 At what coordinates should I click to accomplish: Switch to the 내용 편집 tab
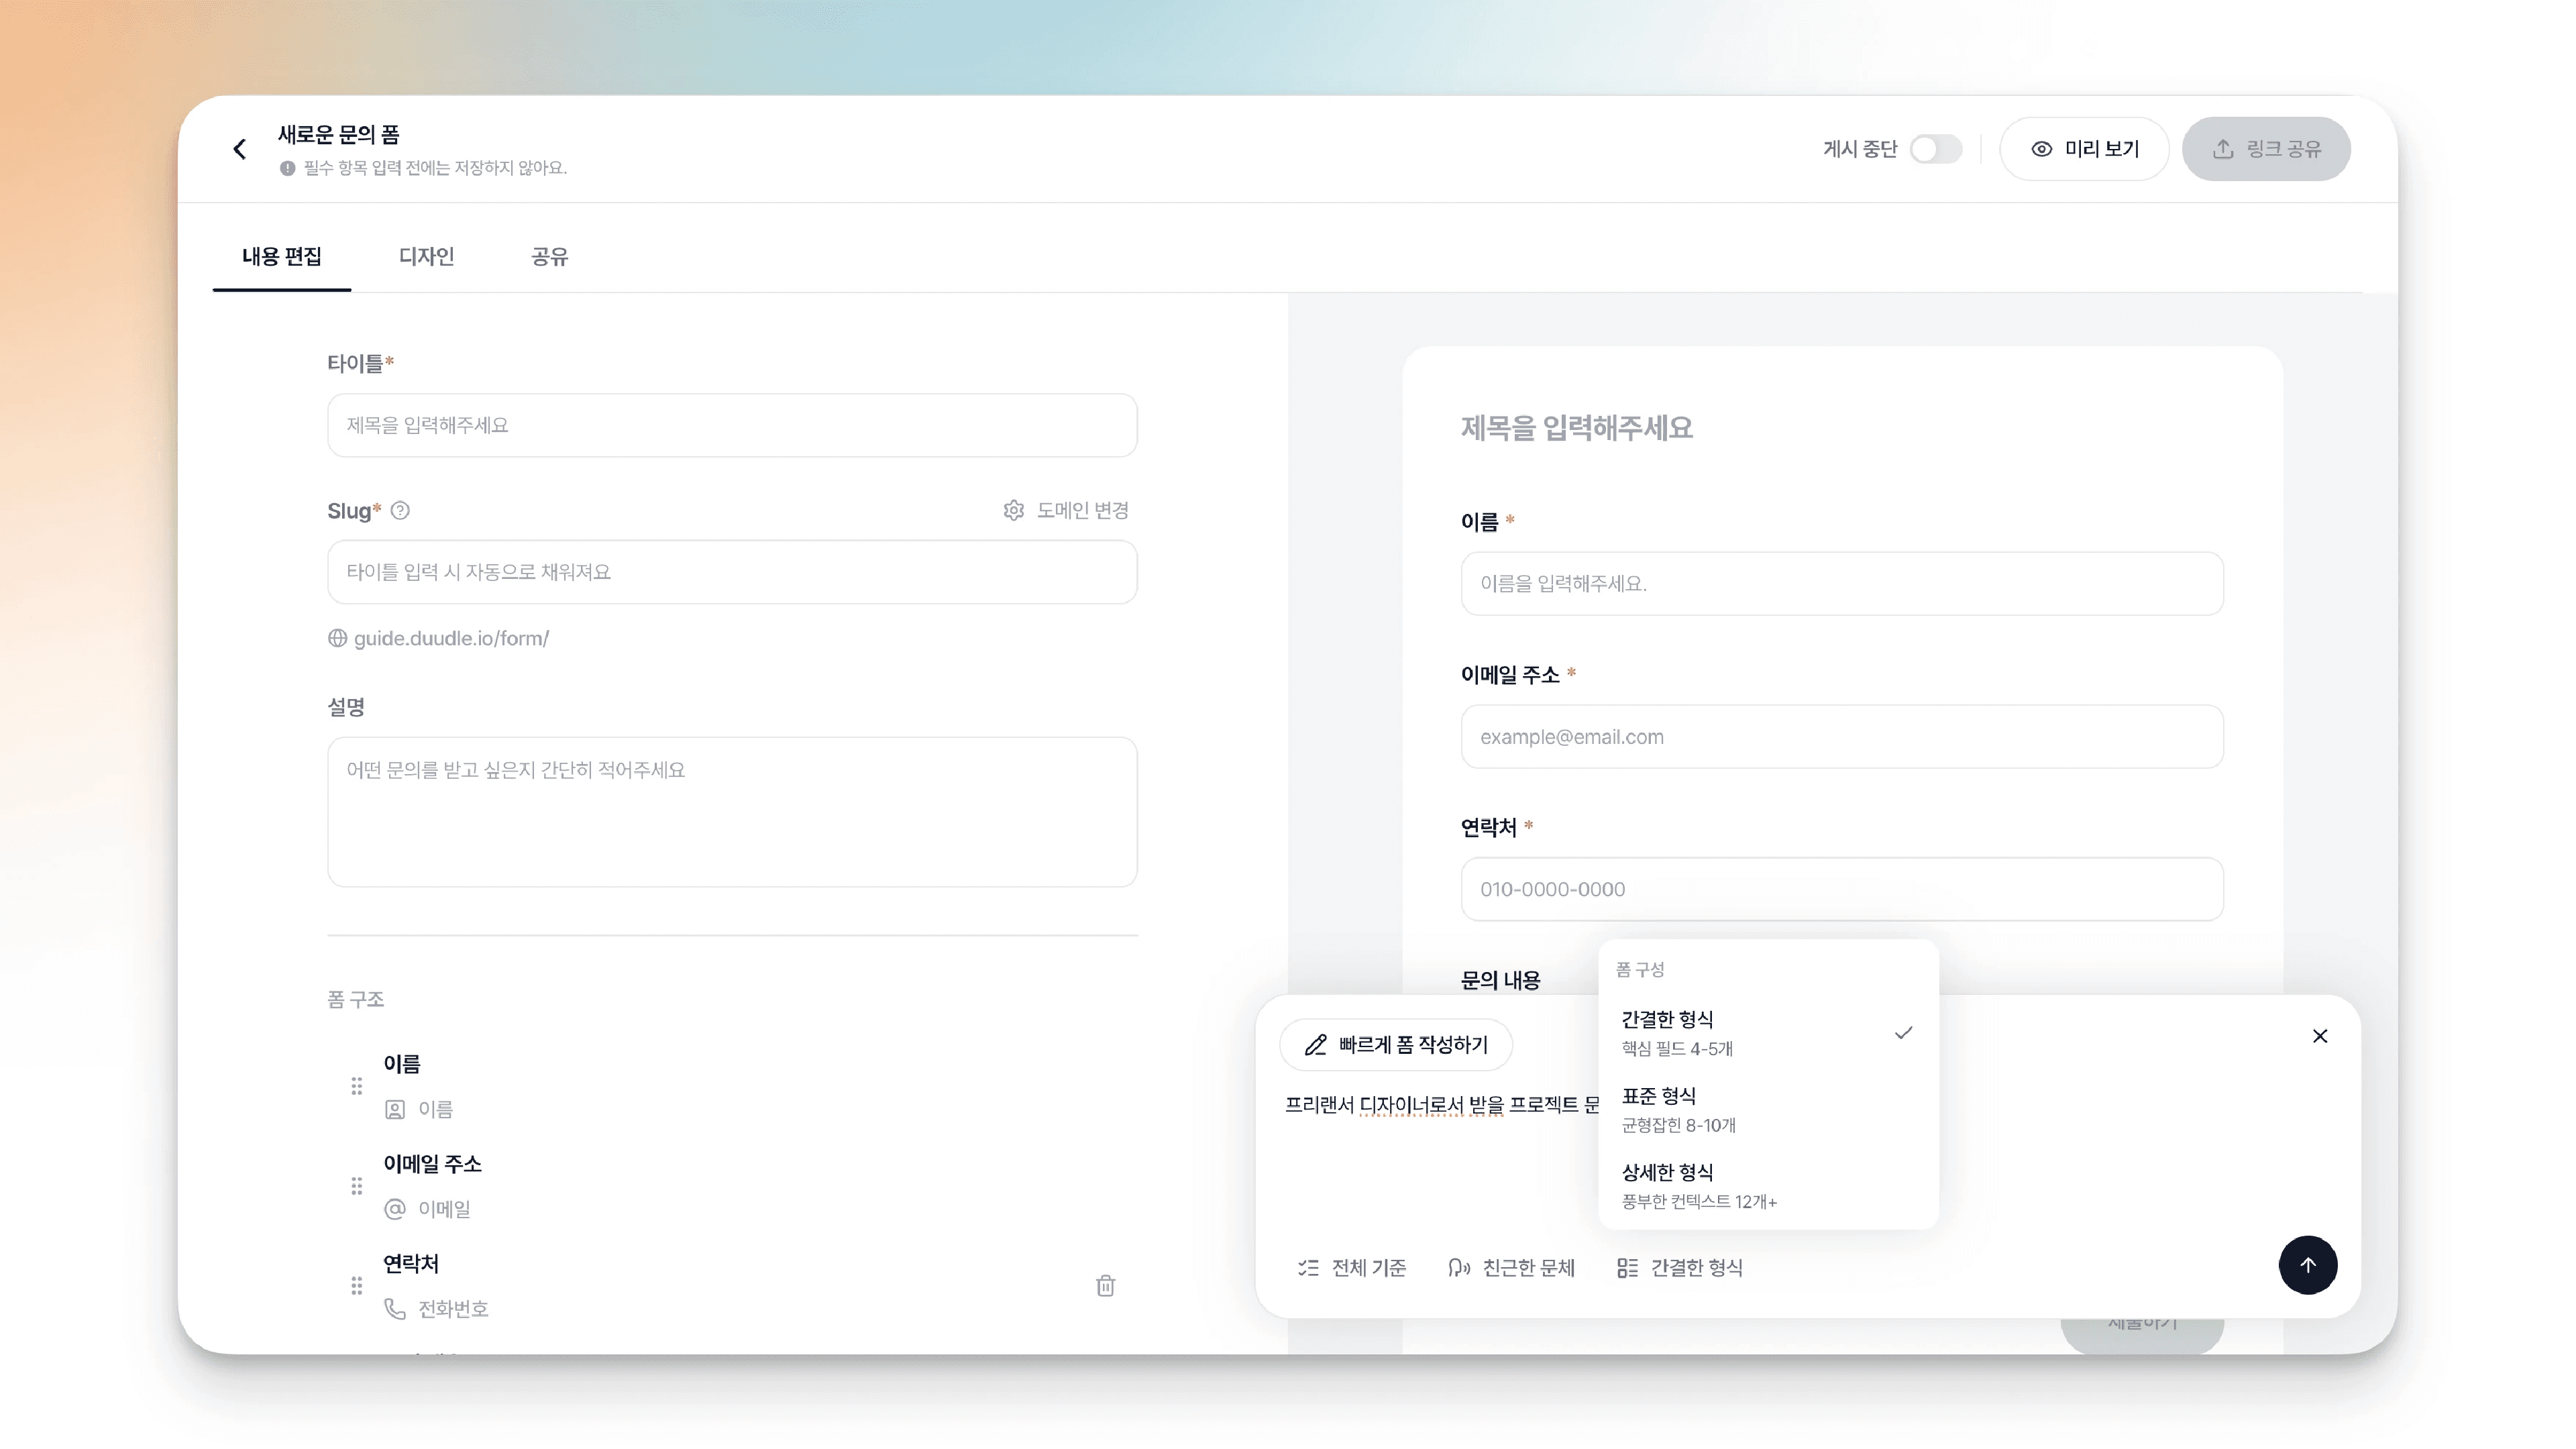coord(282,257)
